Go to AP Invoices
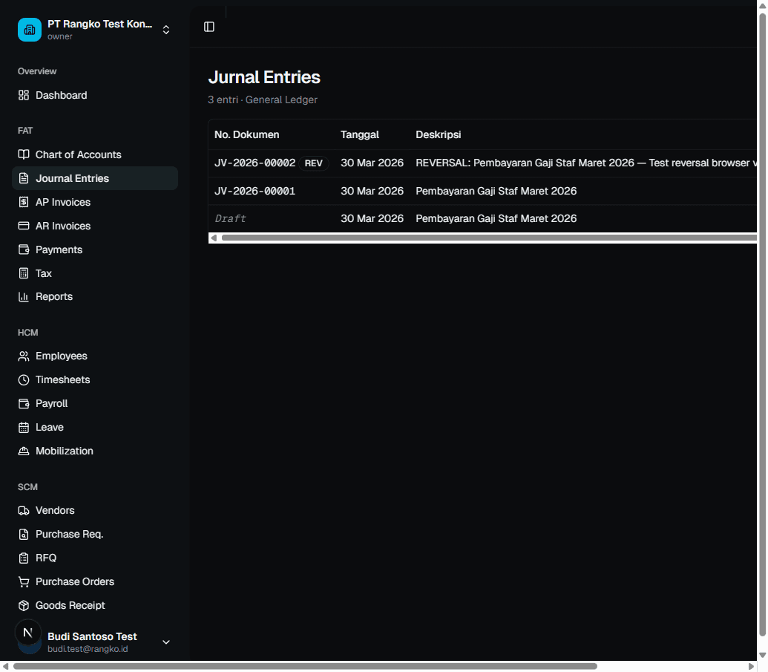The height and width of the screenshot is (672, 768). click(94, 202)
